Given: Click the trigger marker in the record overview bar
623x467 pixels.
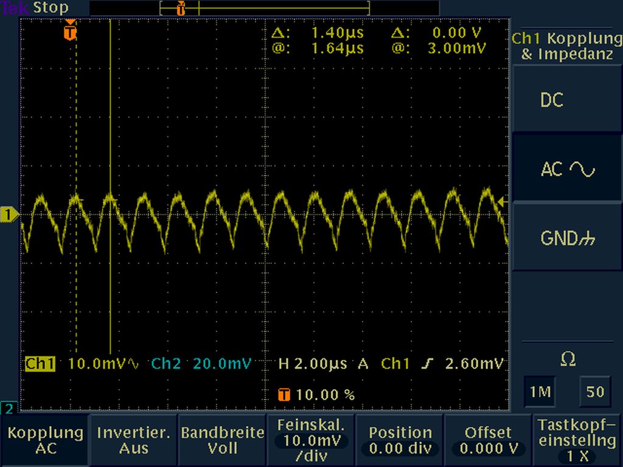Looking at the screenshot, I should pos(181,8).
